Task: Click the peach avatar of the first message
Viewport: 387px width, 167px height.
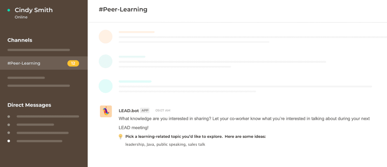Action: [x=106, y=37]
